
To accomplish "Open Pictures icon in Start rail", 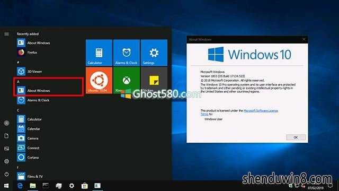I will (6, 149).
